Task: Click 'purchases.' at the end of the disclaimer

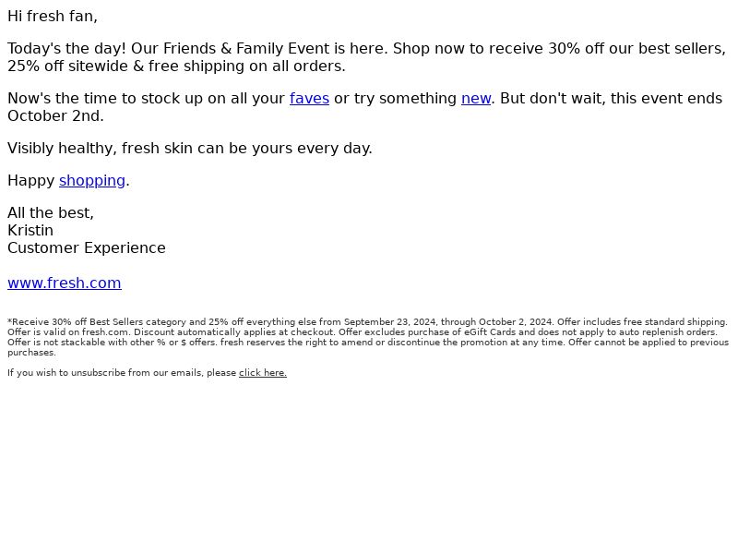Action: pyautogui.click(x=31, y=353)
